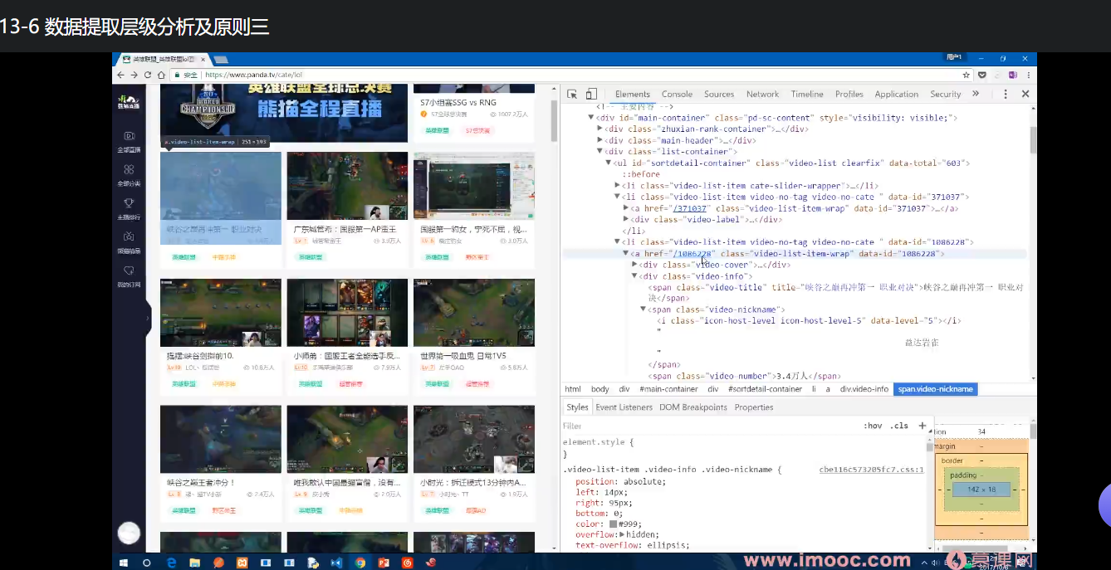Collapse the video-info div node
This screenshot has width=1111, height=570.
635,276
